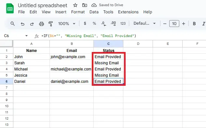Undo the last action
This screenshot has height=128, width=206.
point(22,24)
